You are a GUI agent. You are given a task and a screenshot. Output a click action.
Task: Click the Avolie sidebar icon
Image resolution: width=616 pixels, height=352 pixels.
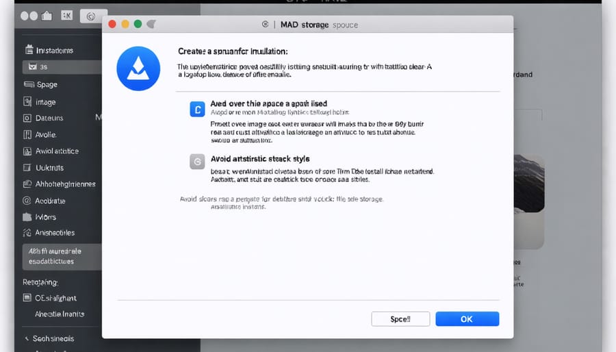pyautogui.click(x=27, y=135)
